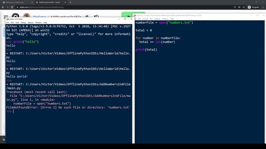Bookmark this page with the star icon
The image size is (266, 149).
pyautogui.click(x=244, y=7)
